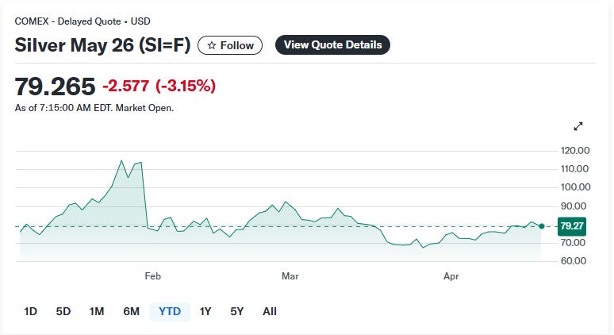Click the current price marker dot on the chart
Screen dimensions: 614x335
coord(542,226)
